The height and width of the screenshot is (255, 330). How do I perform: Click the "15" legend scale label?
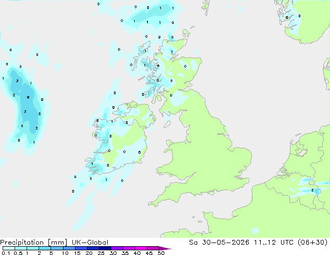(x=77, y=253)
